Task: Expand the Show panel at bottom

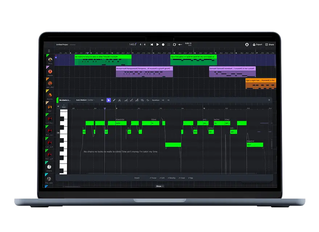Action: tap(159, 186)
